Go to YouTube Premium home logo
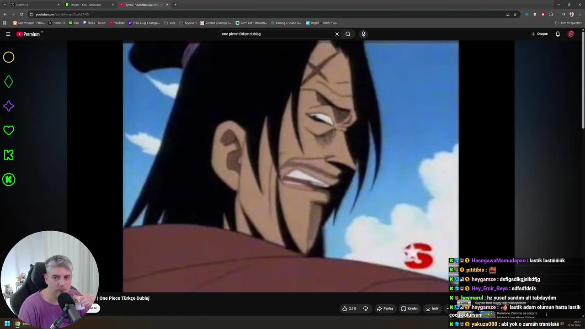 coord(28,34)
